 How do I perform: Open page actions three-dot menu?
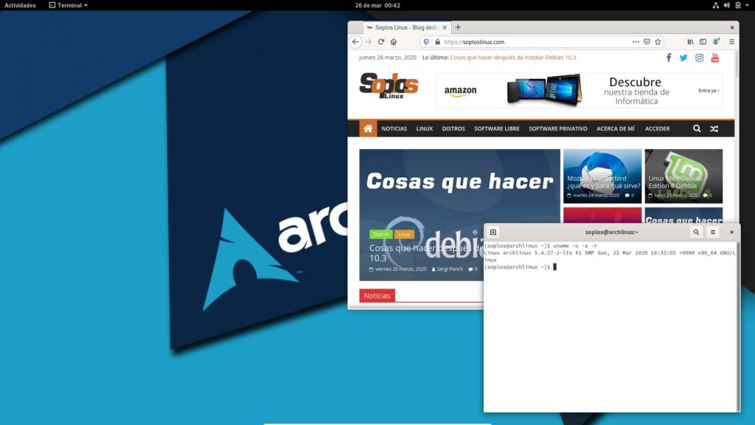[636, 42]
